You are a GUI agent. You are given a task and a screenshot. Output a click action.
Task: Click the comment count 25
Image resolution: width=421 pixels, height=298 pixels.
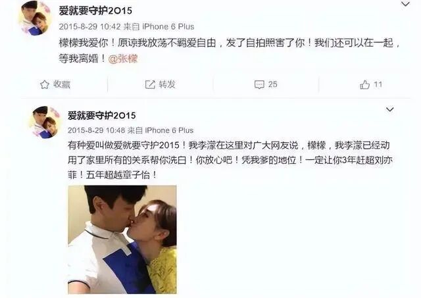pyautogui.click(x=272, y=84)
